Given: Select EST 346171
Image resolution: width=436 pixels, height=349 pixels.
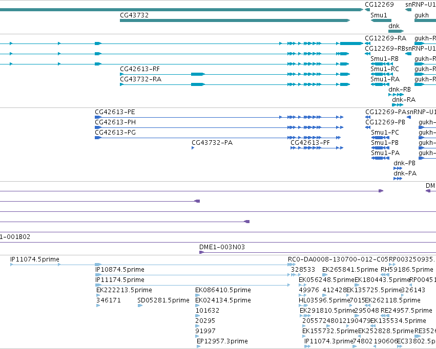Looking at the screenshot, I should tap(98, 306).
